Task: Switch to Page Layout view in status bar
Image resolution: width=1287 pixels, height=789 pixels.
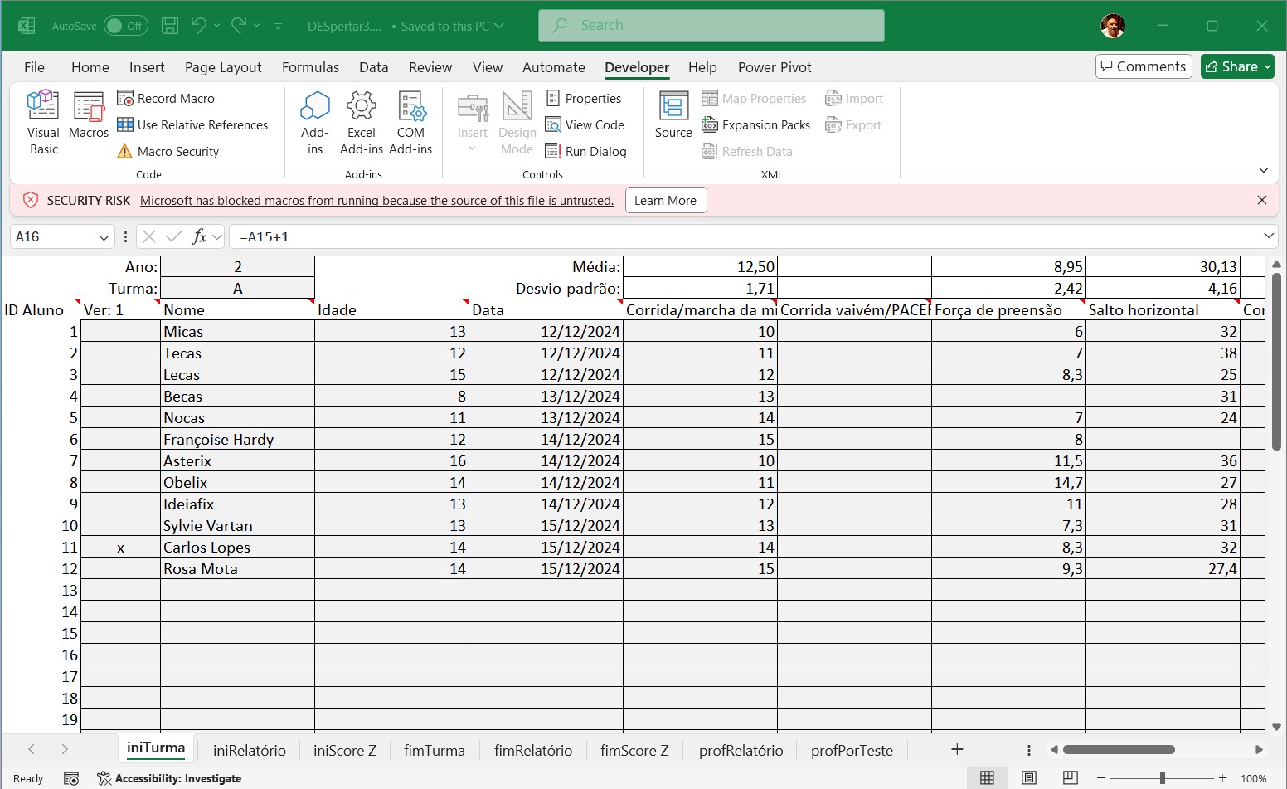Action: coord(1029,777)
